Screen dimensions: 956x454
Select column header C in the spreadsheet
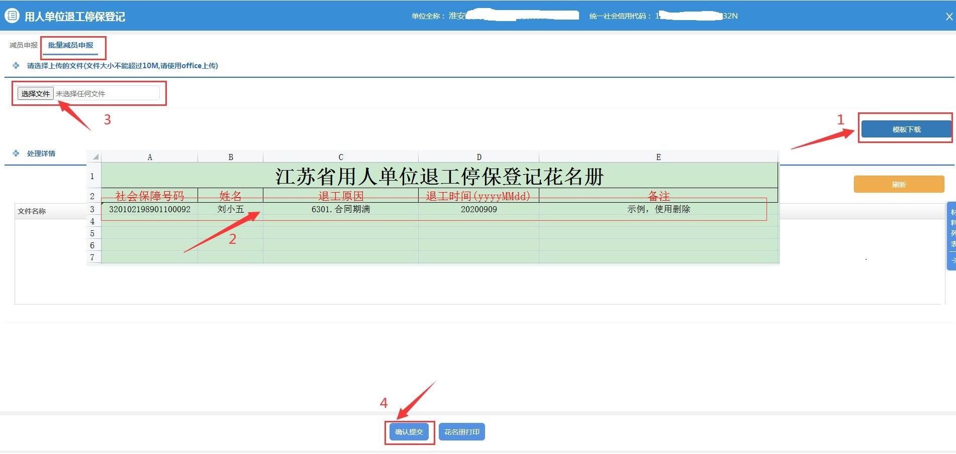(340, 157)
